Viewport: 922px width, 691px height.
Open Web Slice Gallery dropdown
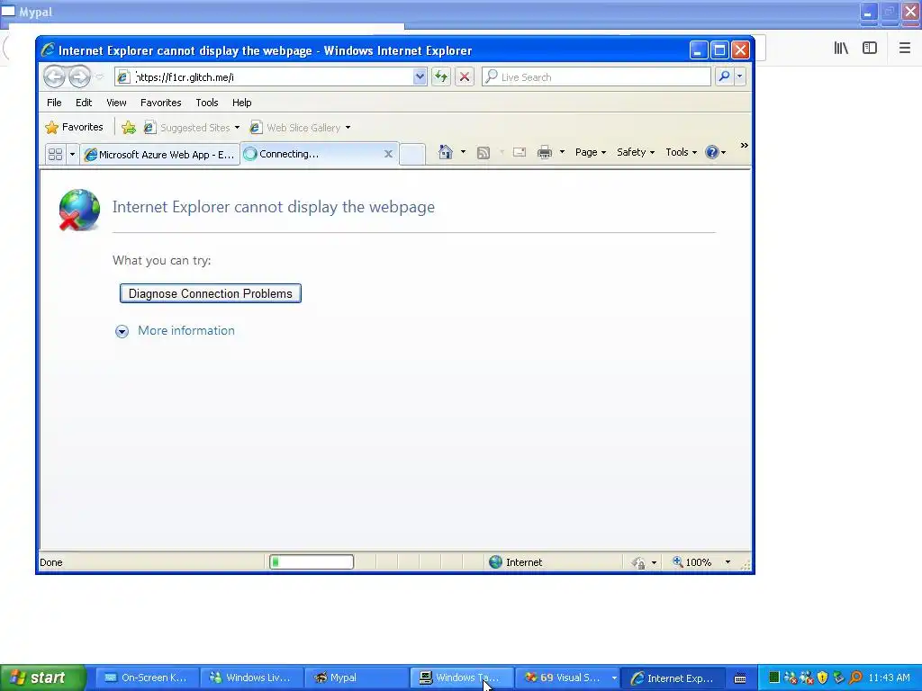pos(300,128)
